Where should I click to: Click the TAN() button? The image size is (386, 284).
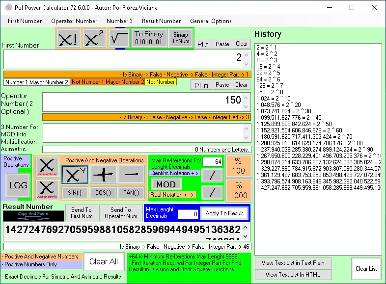pos(131,193)
